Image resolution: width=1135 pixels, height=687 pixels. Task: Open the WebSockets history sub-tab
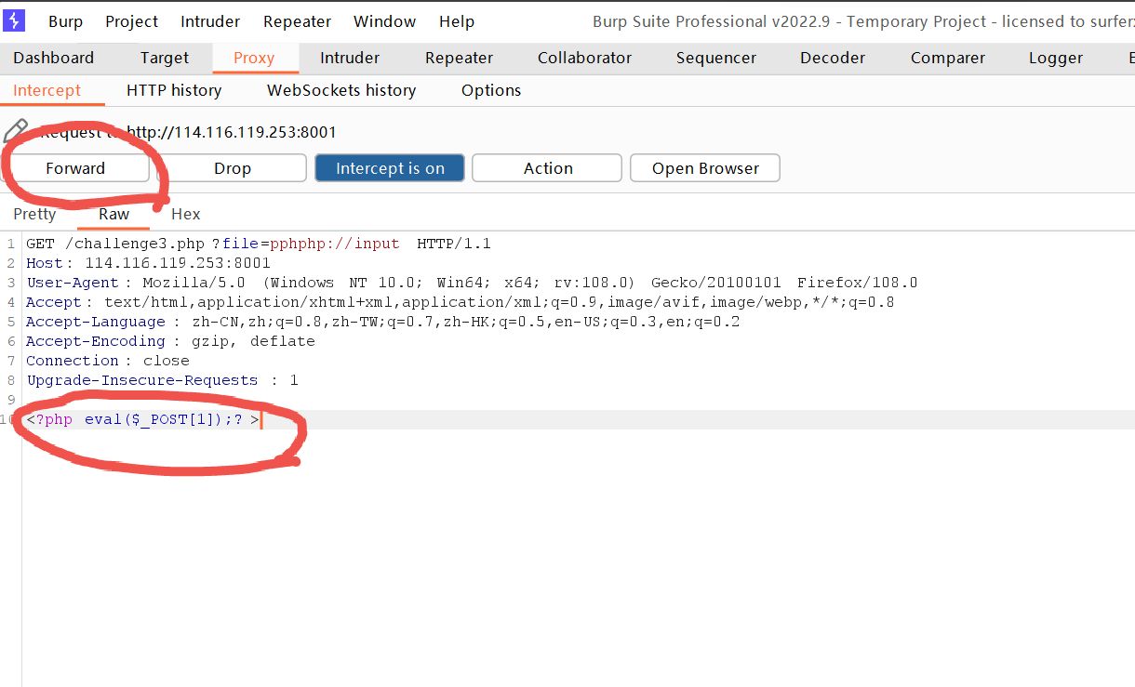341,90
